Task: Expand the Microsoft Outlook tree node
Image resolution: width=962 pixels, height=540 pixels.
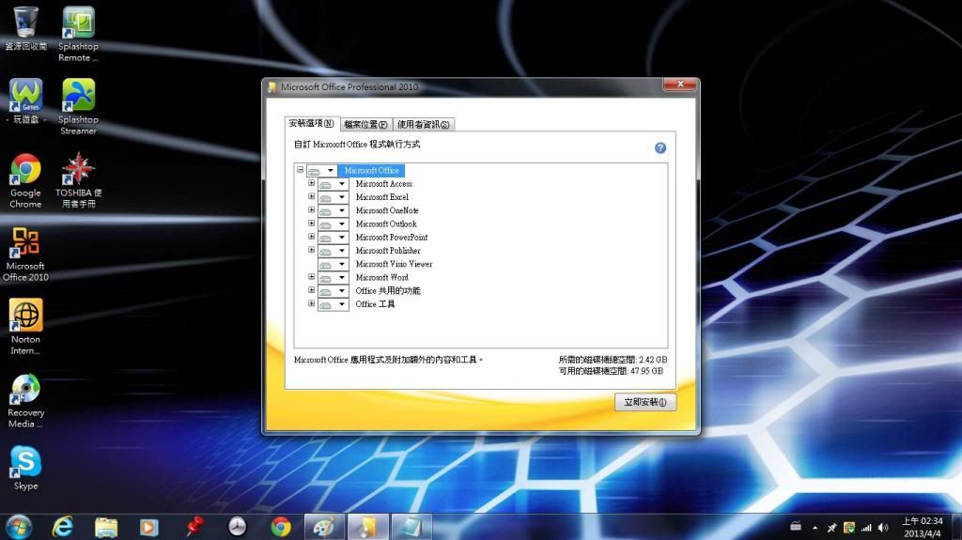Action: tap(311, 224)
